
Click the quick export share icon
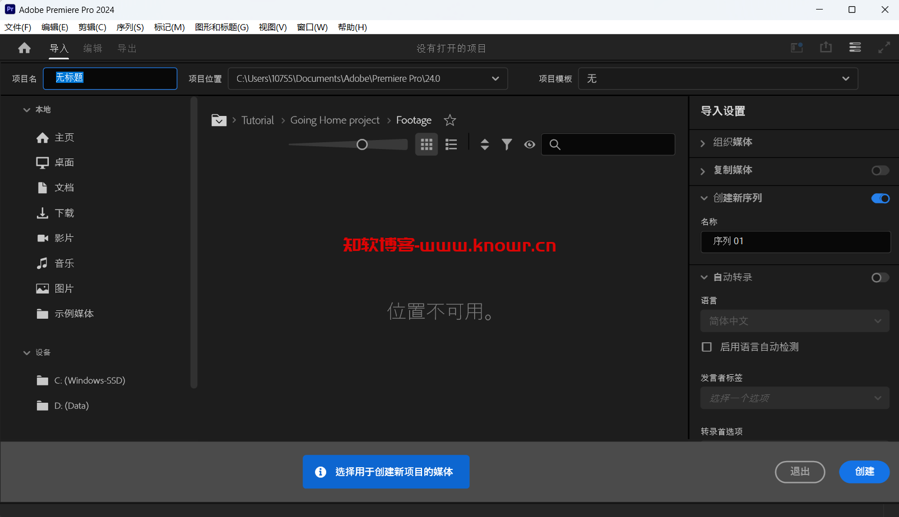(x=826, y=47)
